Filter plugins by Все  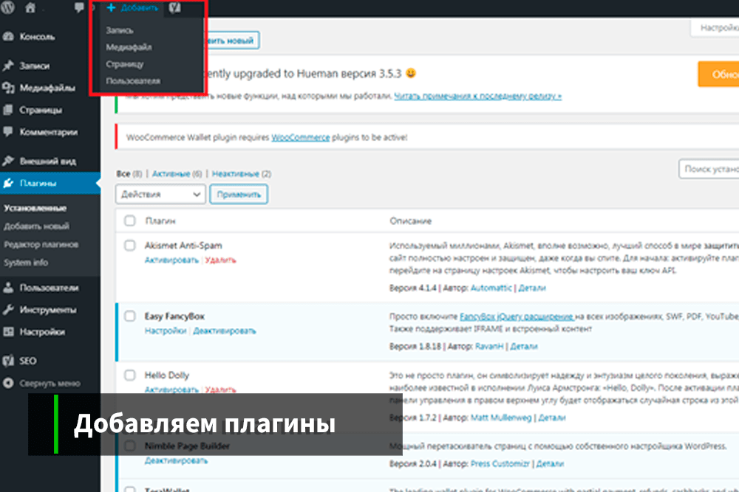pyautogui.click(x=123, y=174)
